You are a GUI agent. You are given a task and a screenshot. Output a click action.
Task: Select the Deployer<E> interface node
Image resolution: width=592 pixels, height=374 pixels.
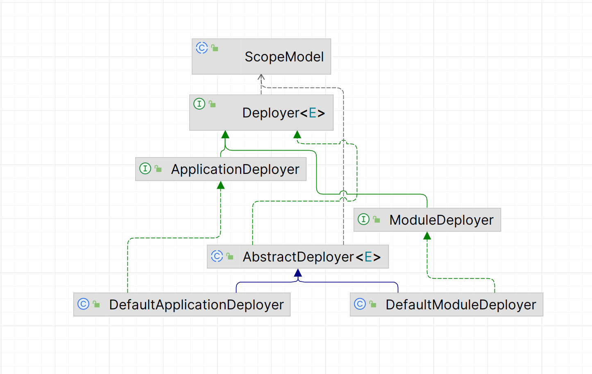(x=261, y=113)
